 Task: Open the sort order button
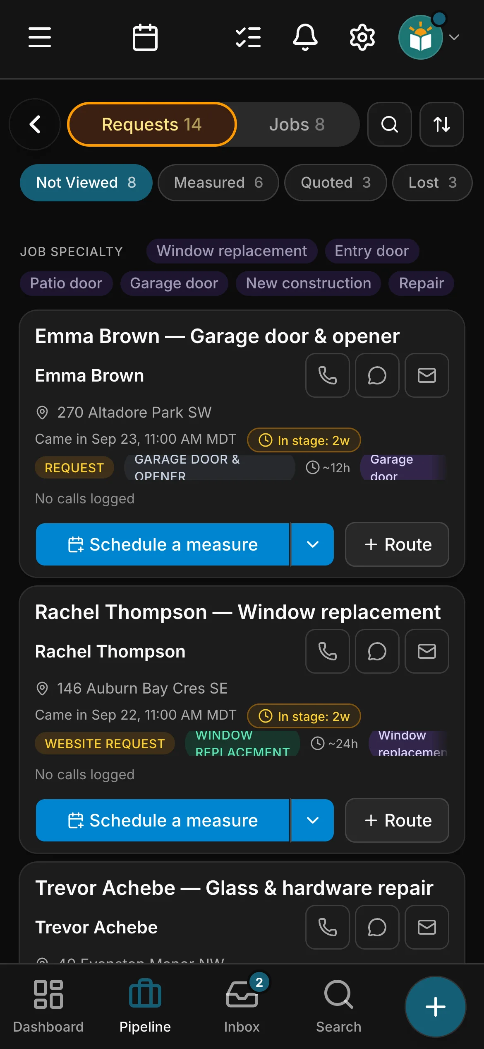[x=442, y=124]
